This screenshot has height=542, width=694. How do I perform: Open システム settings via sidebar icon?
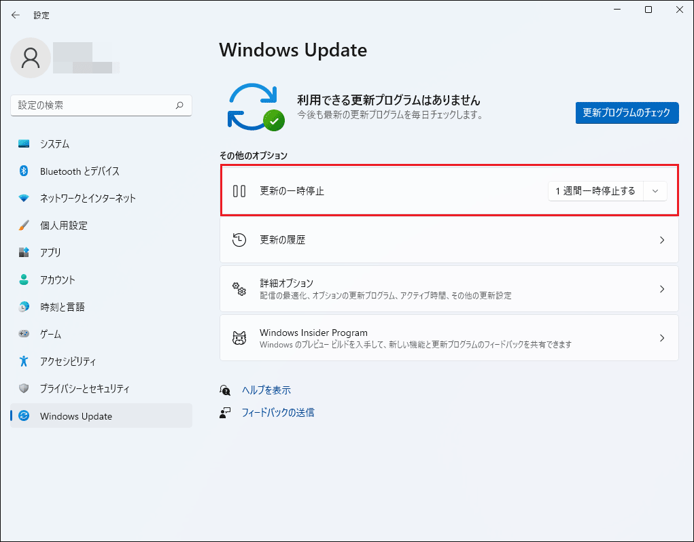pyautogui.click(x=24, y=143)
